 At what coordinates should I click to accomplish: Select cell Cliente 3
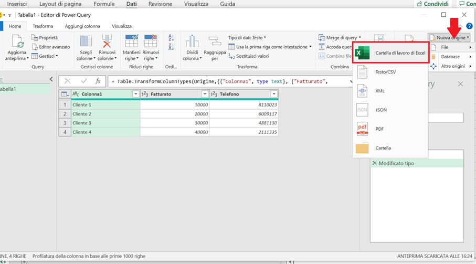point(105,123)
